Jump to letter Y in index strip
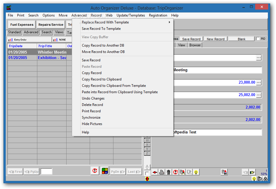 tap(147, 149)
